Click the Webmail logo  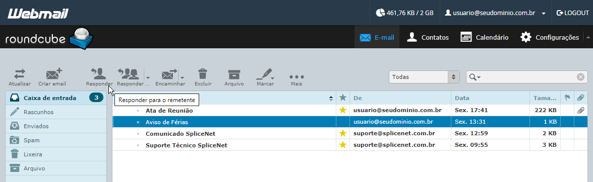coord(38,14)
